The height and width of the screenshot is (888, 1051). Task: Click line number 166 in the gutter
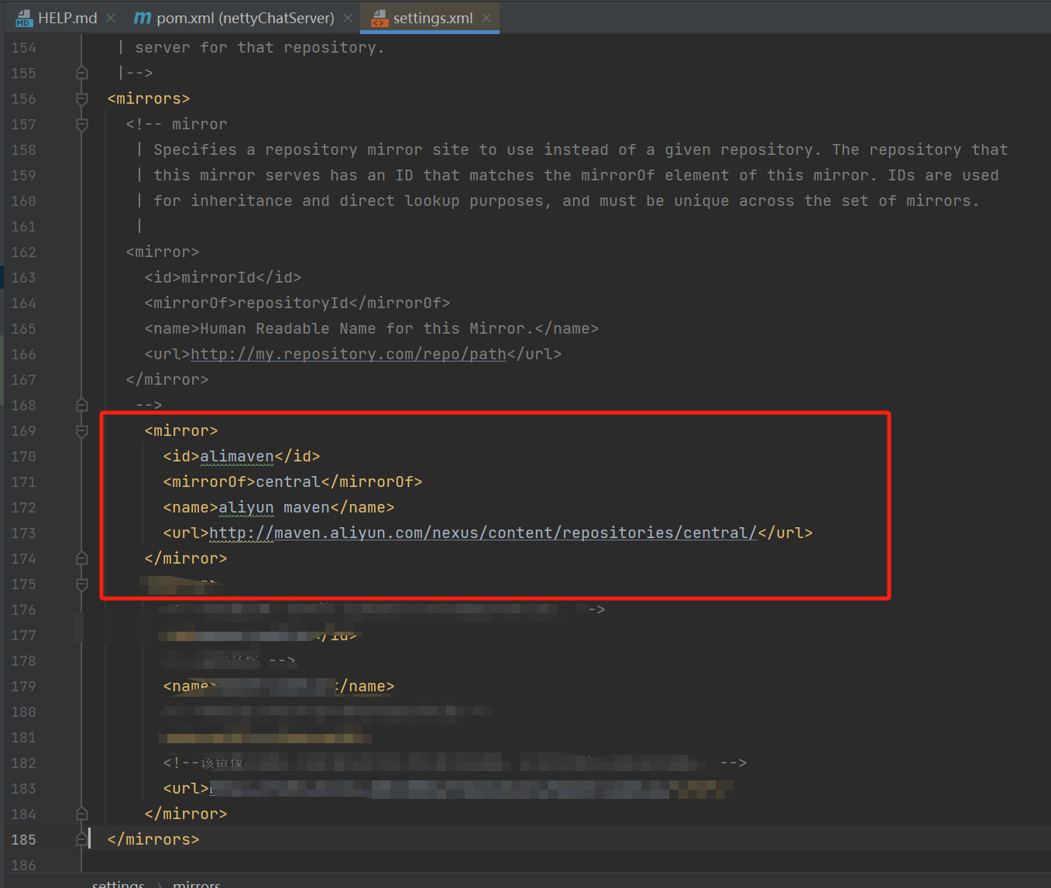pos(23,354)
